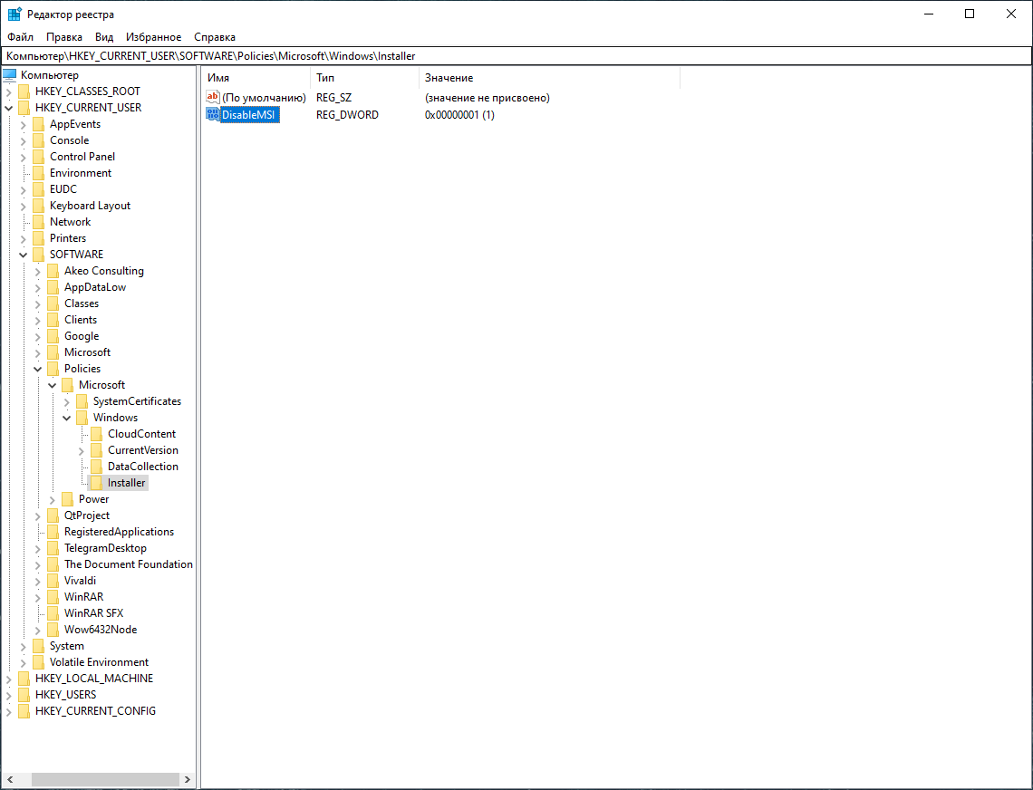Sort by the Тип column header
Viewport: 1033px width, 790px height.
coord(364,78)
